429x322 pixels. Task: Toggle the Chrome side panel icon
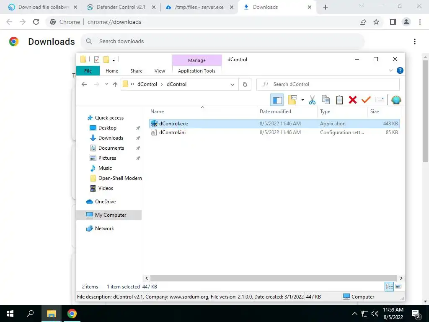point(393,22)
